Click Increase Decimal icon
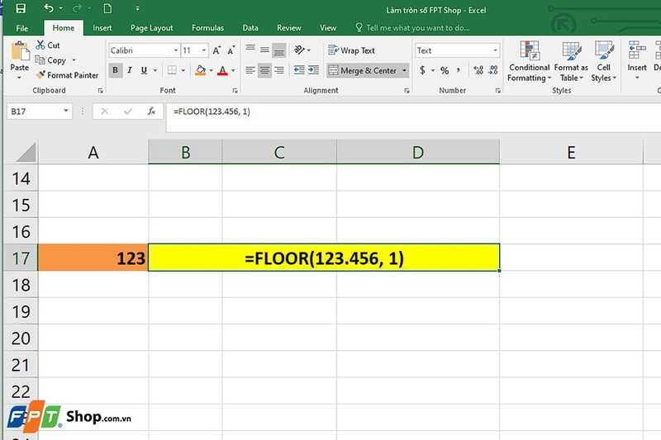661x440 pixels. point(478,70)
